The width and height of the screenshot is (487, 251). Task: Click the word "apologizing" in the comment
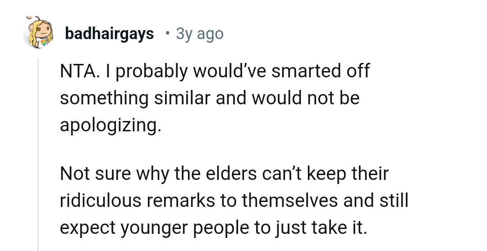pos(110,125)
